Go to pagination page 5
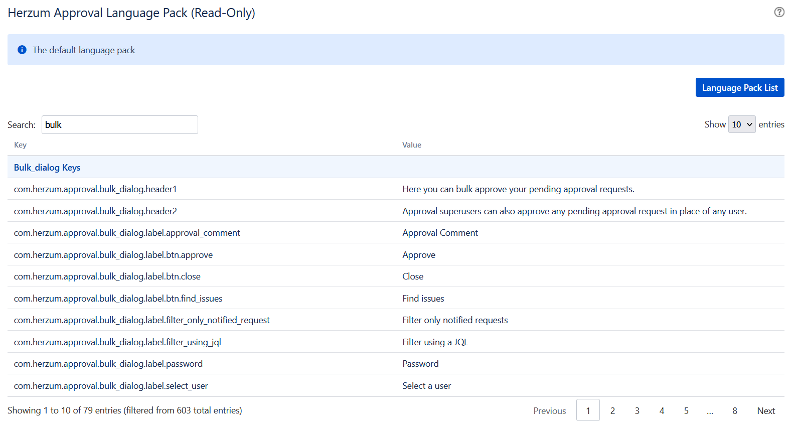Screen dimensions: 792x424 click(686, 410)
